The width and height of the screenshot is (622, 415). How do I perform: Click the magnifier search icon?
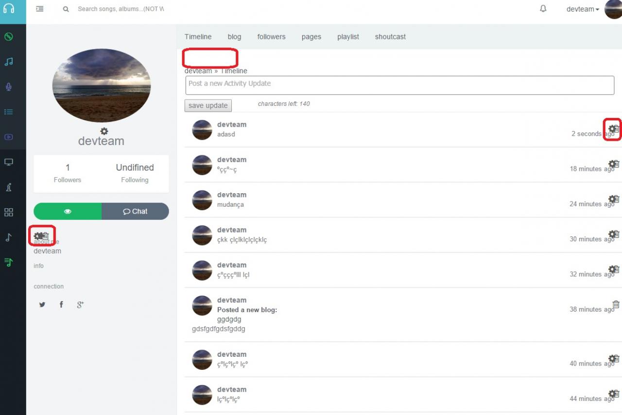tap(66, 9)
